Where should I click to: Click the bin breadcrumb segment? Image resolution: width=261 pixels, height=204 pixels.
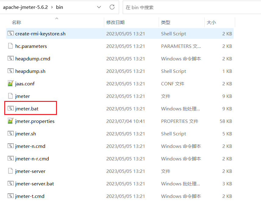59,7
